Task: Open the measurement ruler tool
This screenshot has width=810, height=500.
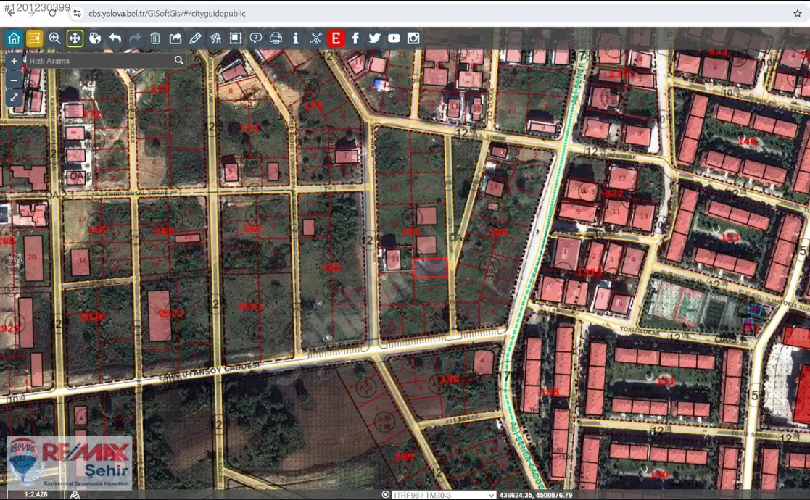Action: click(x=215, y=38)
